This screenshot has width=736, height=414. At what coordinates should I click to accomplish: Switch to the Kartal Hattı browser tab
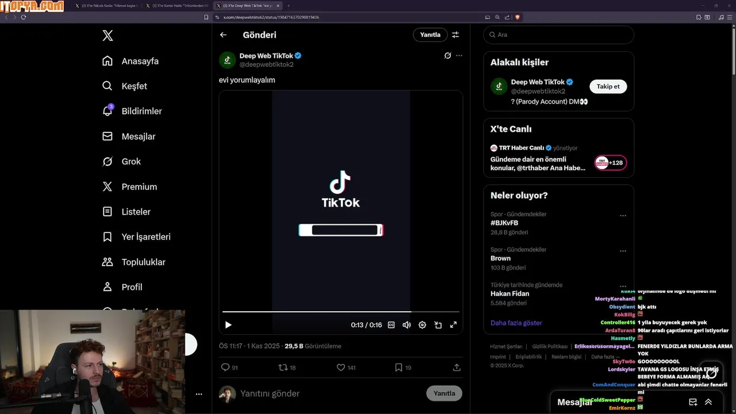click(177, 5)
